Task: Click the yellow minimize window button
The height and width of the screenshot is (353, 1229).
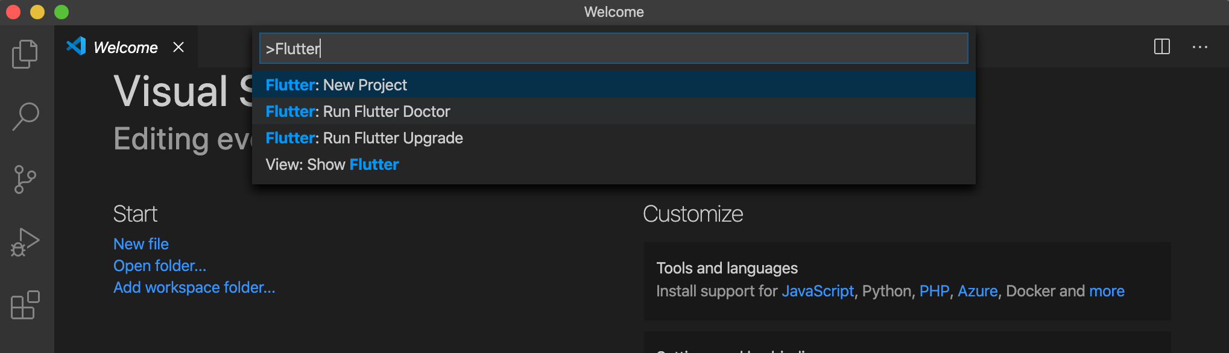Action: point(37,12)
